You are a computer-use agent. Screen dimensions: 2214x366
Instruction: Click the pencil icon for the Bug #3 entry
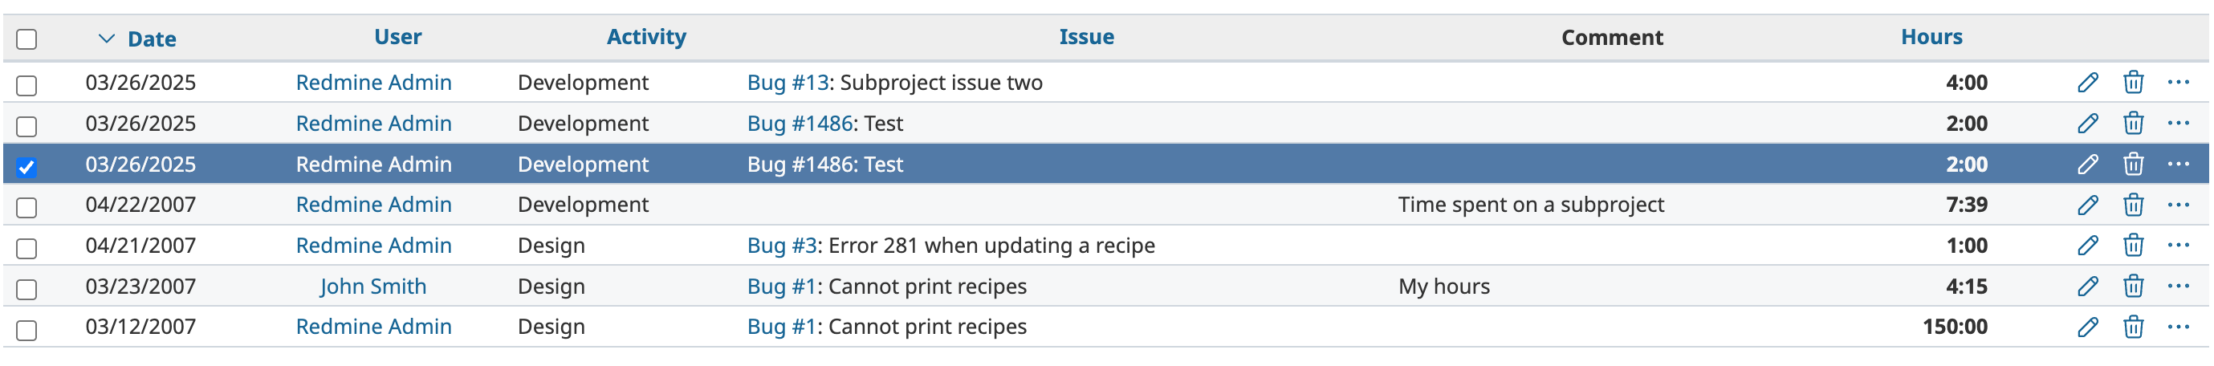2087,246
